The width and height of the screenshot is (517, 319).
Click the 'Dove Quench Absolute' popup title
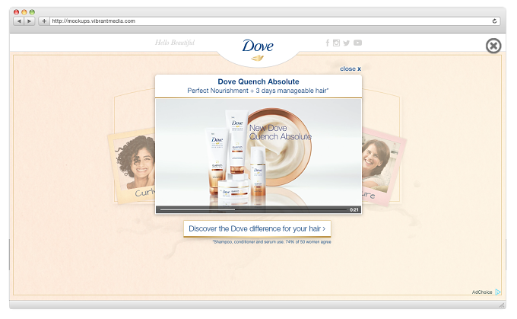tap(258, 81)
